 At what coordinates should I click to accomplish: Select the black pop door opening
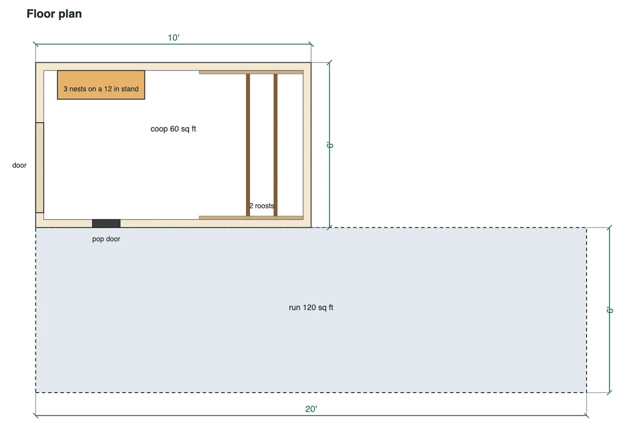106,223
